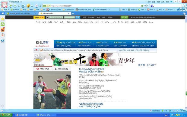Go back with the green Back arrow

(x=11, y=6)
